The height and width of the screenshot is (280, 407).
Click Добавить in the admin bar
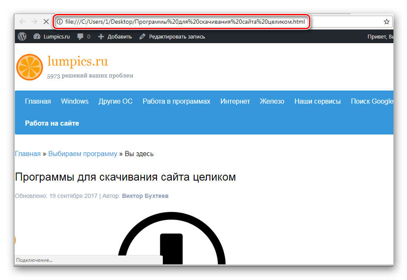[x=115, y=37]
